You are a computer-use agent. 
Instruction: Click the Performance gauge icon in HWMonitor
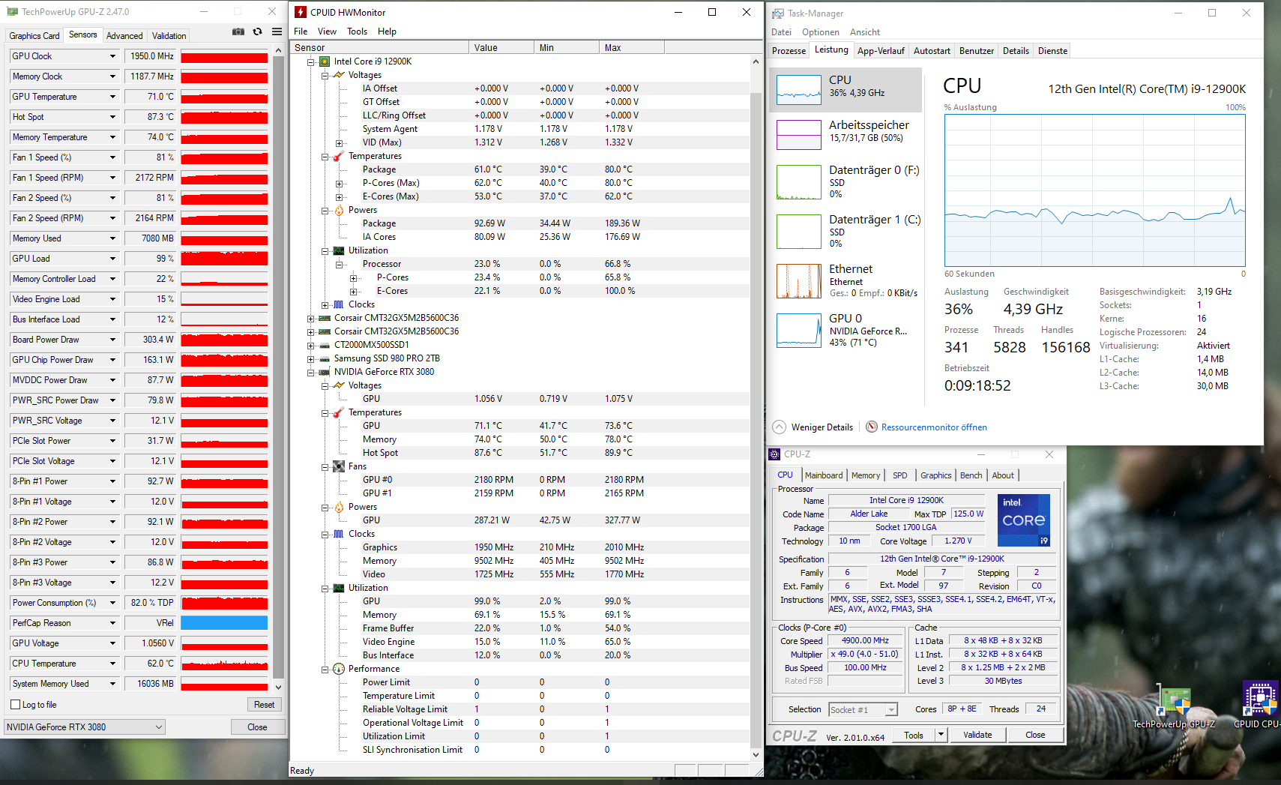tap(339, 669)
